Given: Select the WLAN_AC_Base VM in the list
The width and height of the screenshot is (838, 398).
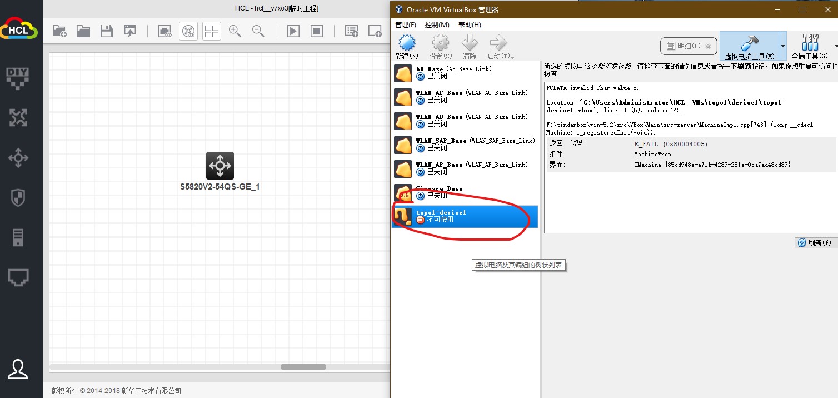Looking at the screenshot, I should coord(465,97).
